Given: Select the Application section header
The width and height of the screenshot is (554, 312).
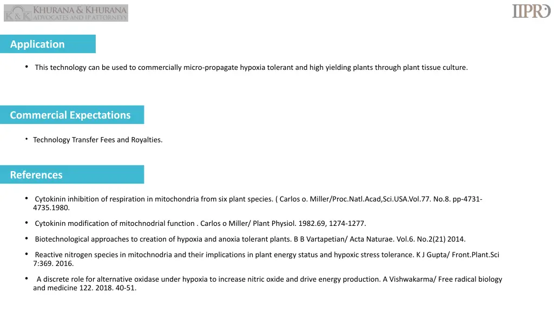Looking at the screenshot, I should coord(48,44).
